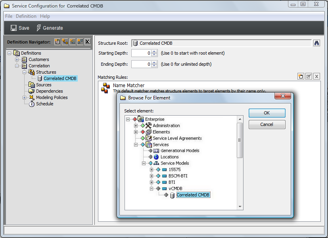Screen dimensions: 328x238
Task: Click the Ending Depth input field
Action: click(x=142, y=64)
